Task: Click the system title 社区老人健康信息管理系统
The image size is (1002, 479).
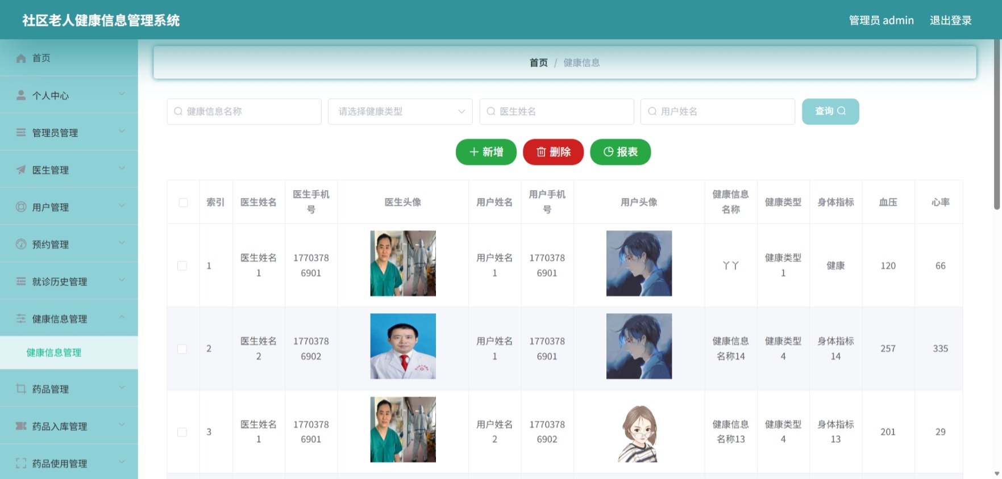Action: click(101, 20)
